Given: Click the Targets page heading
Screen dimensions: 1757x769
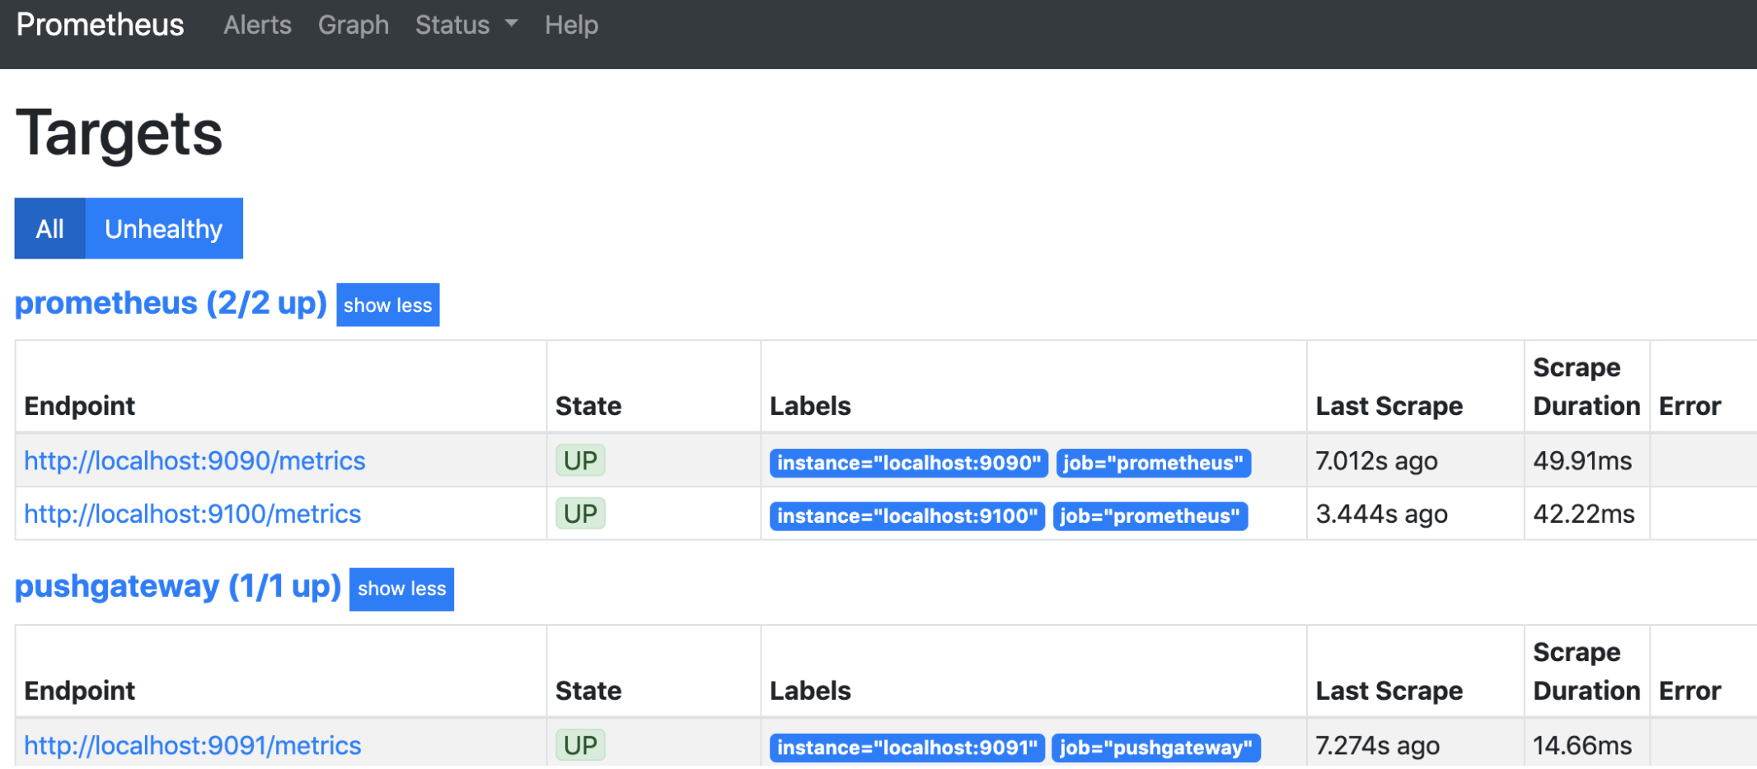Looking at the screenshot, I should pyautogui.click(x=119, y=133).
